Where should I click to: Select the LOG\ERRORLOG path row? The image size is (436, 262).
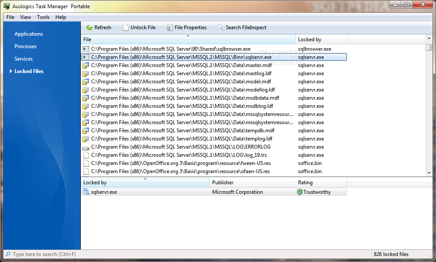pos(214,147)
